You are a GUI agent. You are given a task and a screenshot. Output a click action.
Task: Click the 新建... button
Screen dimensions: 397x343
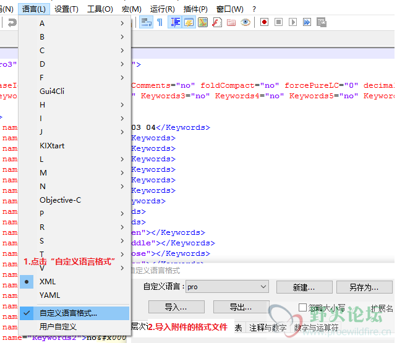point(304,287)
